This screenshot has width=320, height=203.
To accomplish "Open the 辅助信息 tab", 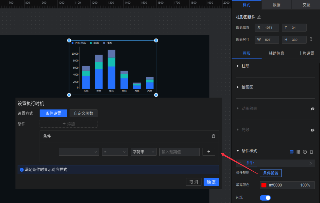I will click(x=276, y=53).
